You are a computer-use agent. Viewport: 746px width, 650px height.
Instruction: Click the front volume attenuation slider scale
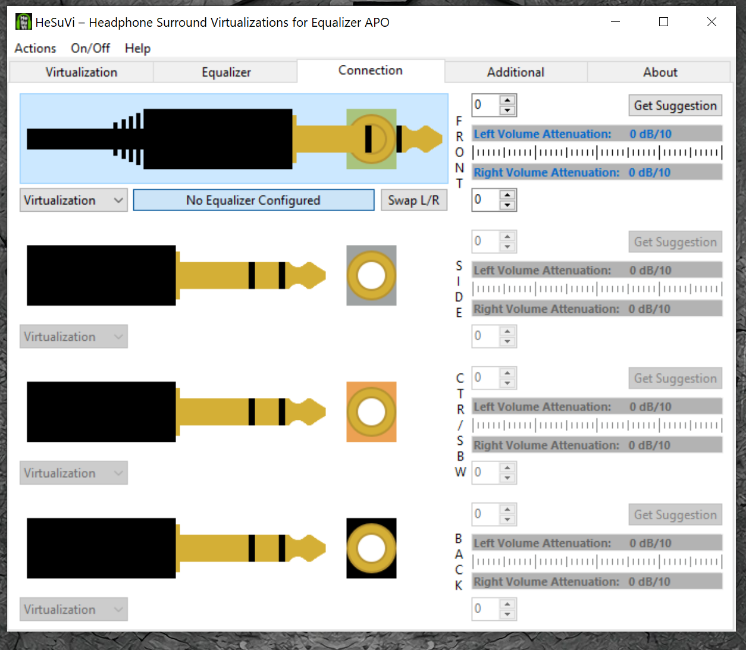[597, 152]
